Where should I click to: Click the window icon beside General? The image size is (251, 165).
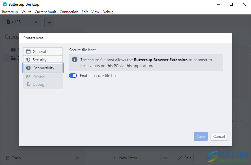pos(28,52)
